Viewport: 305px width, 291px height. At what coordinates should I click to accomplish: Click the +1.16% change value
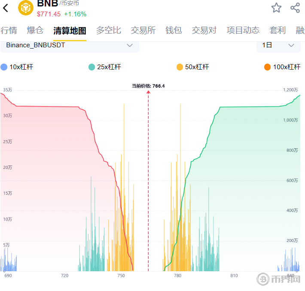[75, 14]
